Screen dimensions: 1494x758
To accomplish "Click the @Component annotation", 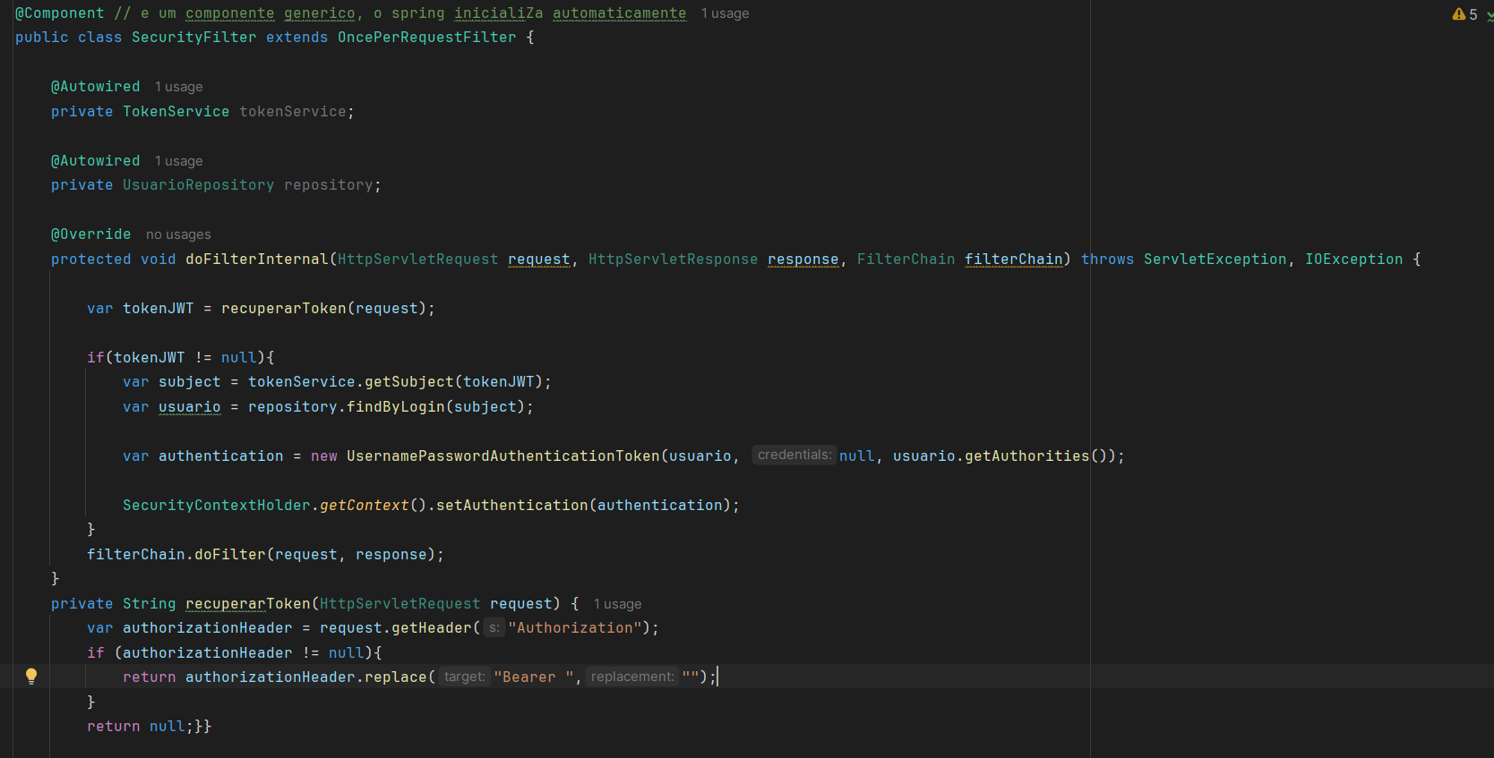I will pyautogui.click(x=59, y=13).
